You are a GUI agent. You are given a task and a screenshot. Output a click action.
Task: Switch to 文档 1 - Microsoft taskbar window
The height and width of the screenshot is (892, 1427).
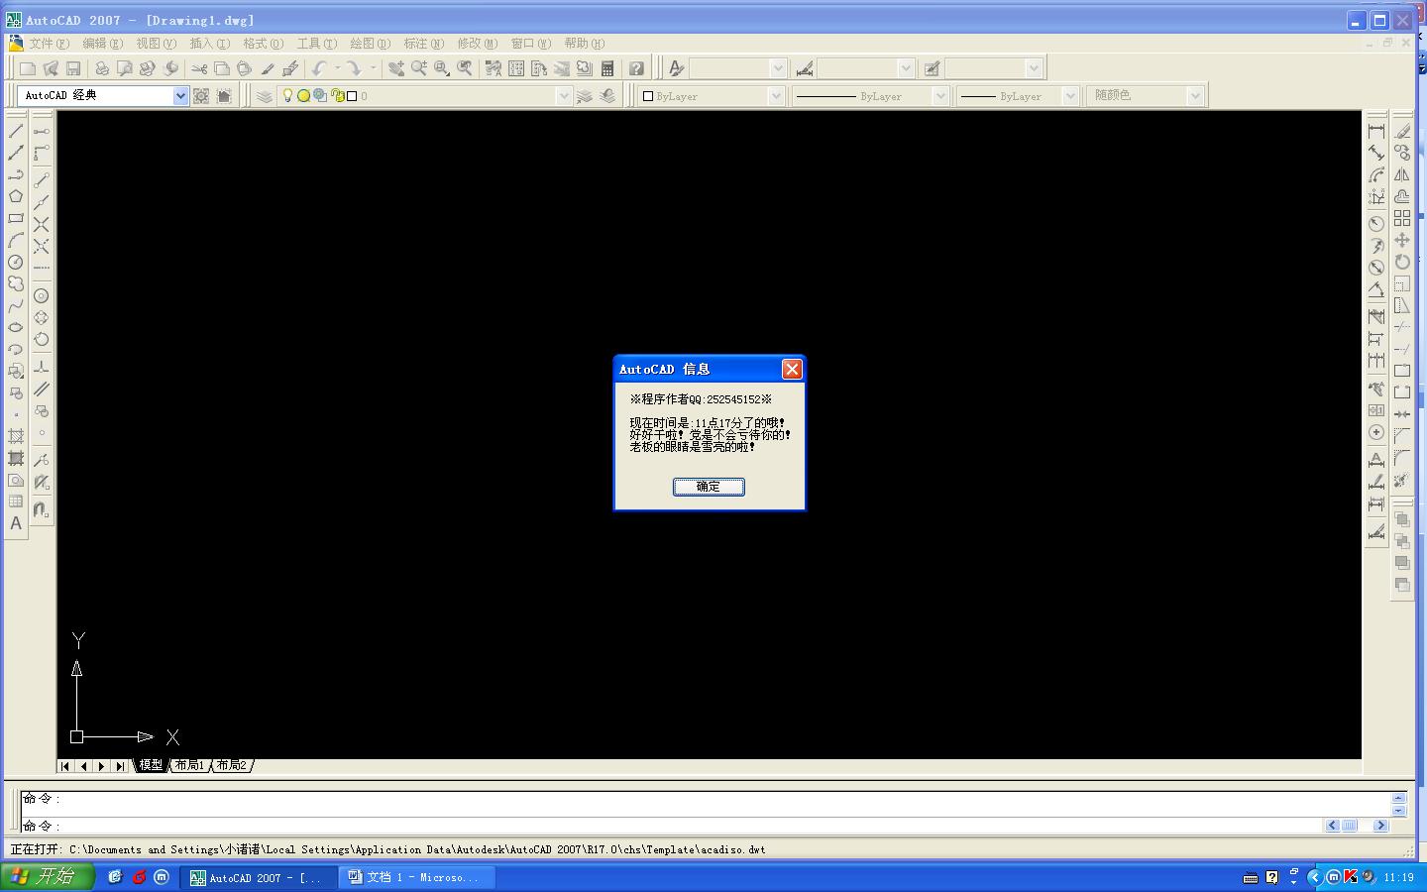pyautogui.click(x=417, y=877)
